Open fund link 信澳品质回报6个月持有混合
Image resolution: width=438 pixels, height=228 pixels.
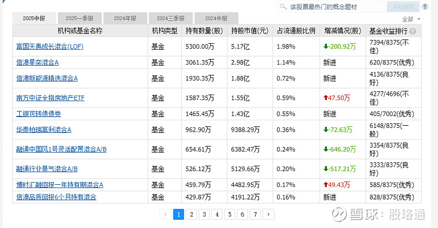(x=56, y=197)
